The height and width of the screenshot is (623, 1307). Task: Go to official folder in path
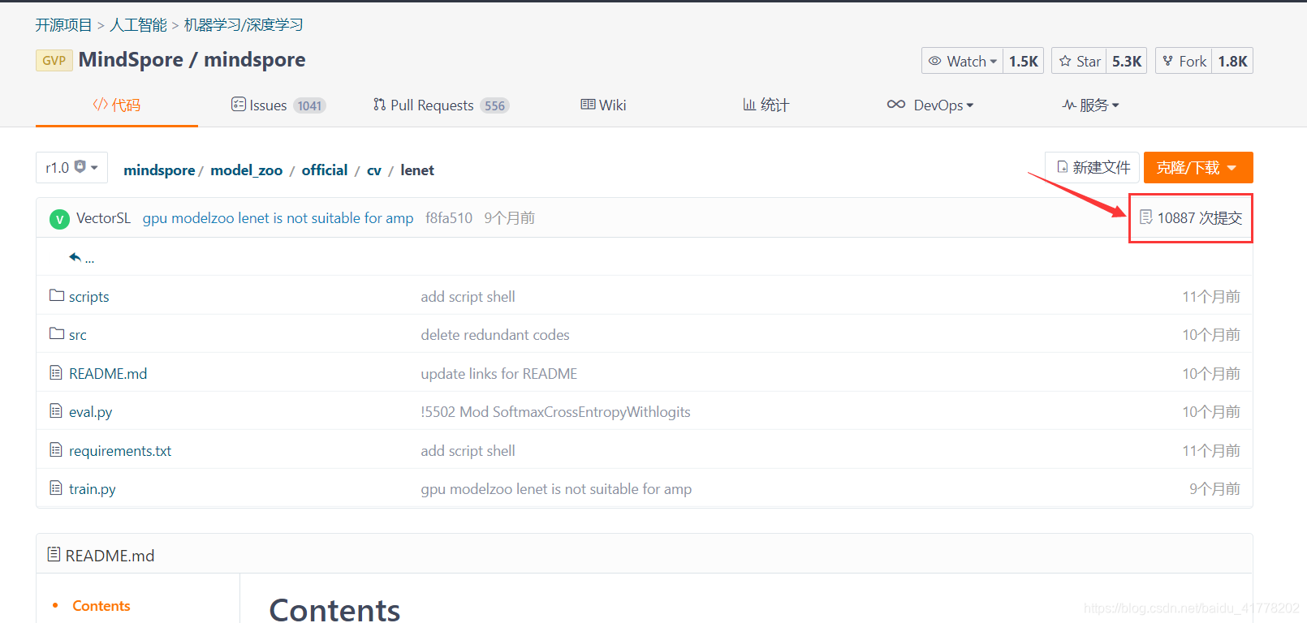point(325,170)
